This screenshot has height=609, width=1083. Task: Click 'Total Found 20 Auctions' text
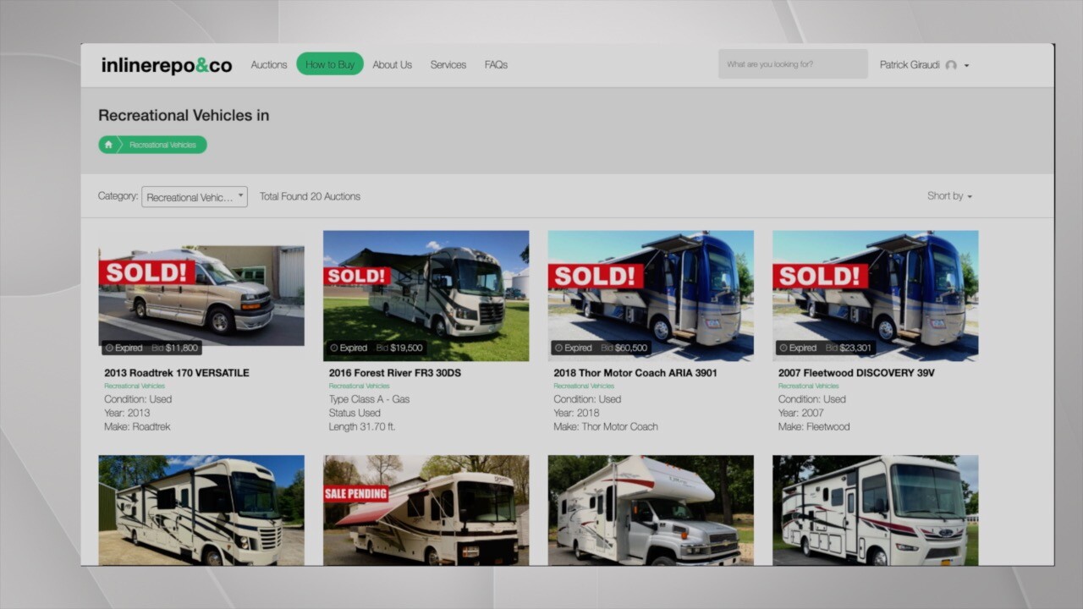pyautogui.click(x=310, y=196)
